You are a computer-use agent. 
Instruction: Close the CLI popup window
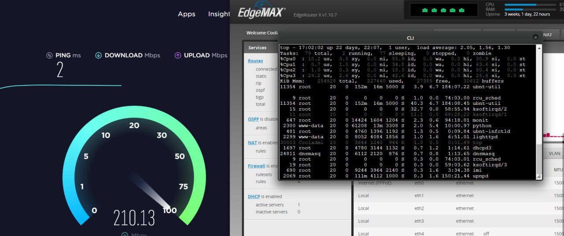[535, 38]
